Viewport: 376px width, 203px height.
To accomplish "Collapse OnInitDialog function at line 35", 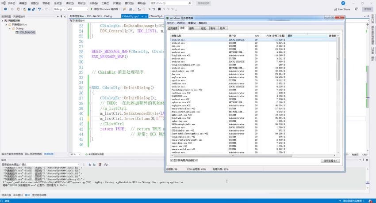I will 90,88.
